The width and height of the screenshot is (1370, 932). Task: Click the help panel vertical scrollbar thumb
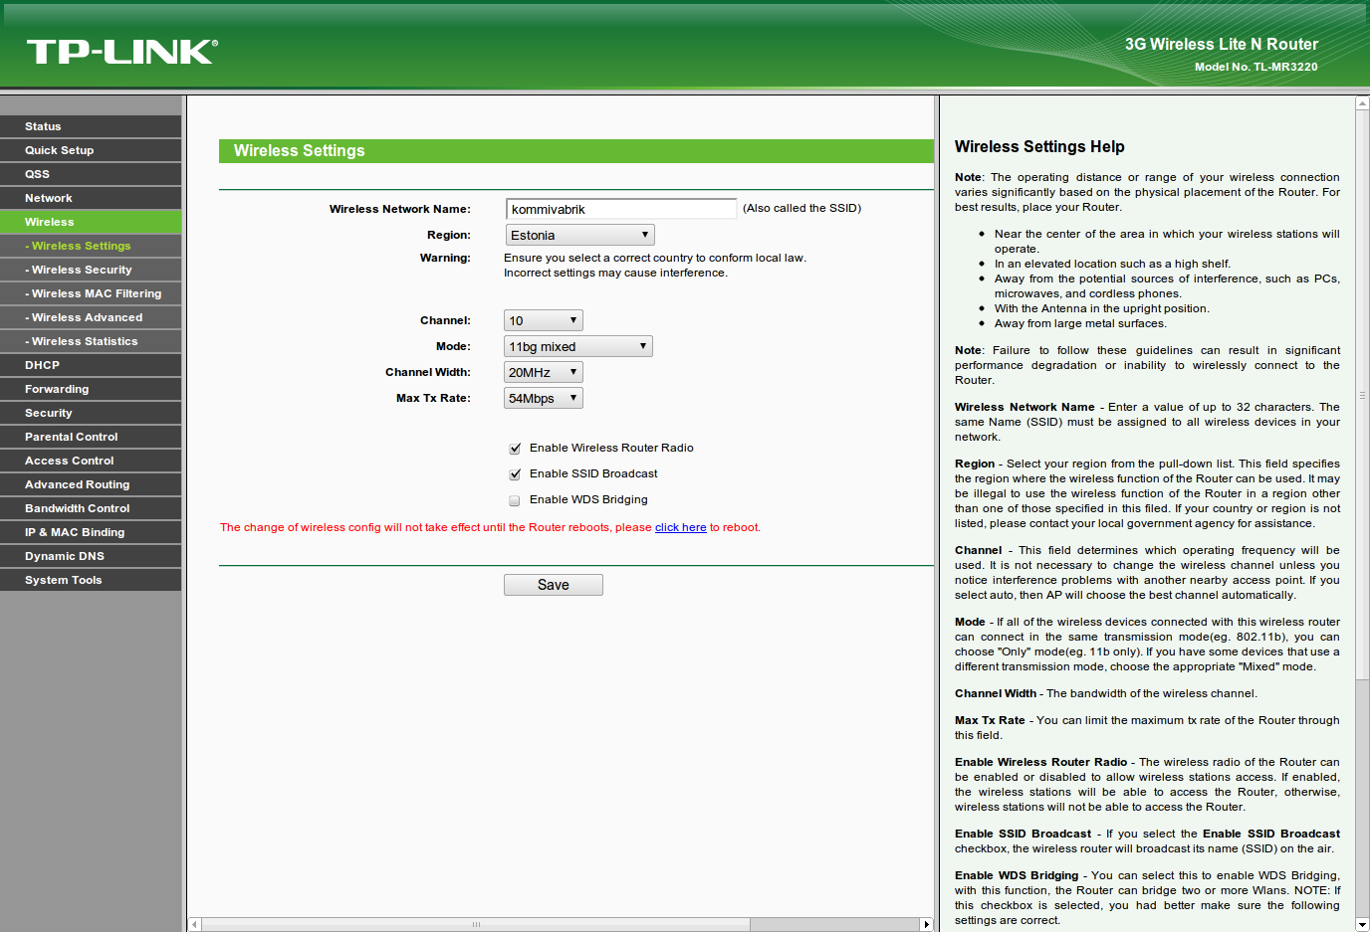tap(1362, 395)
